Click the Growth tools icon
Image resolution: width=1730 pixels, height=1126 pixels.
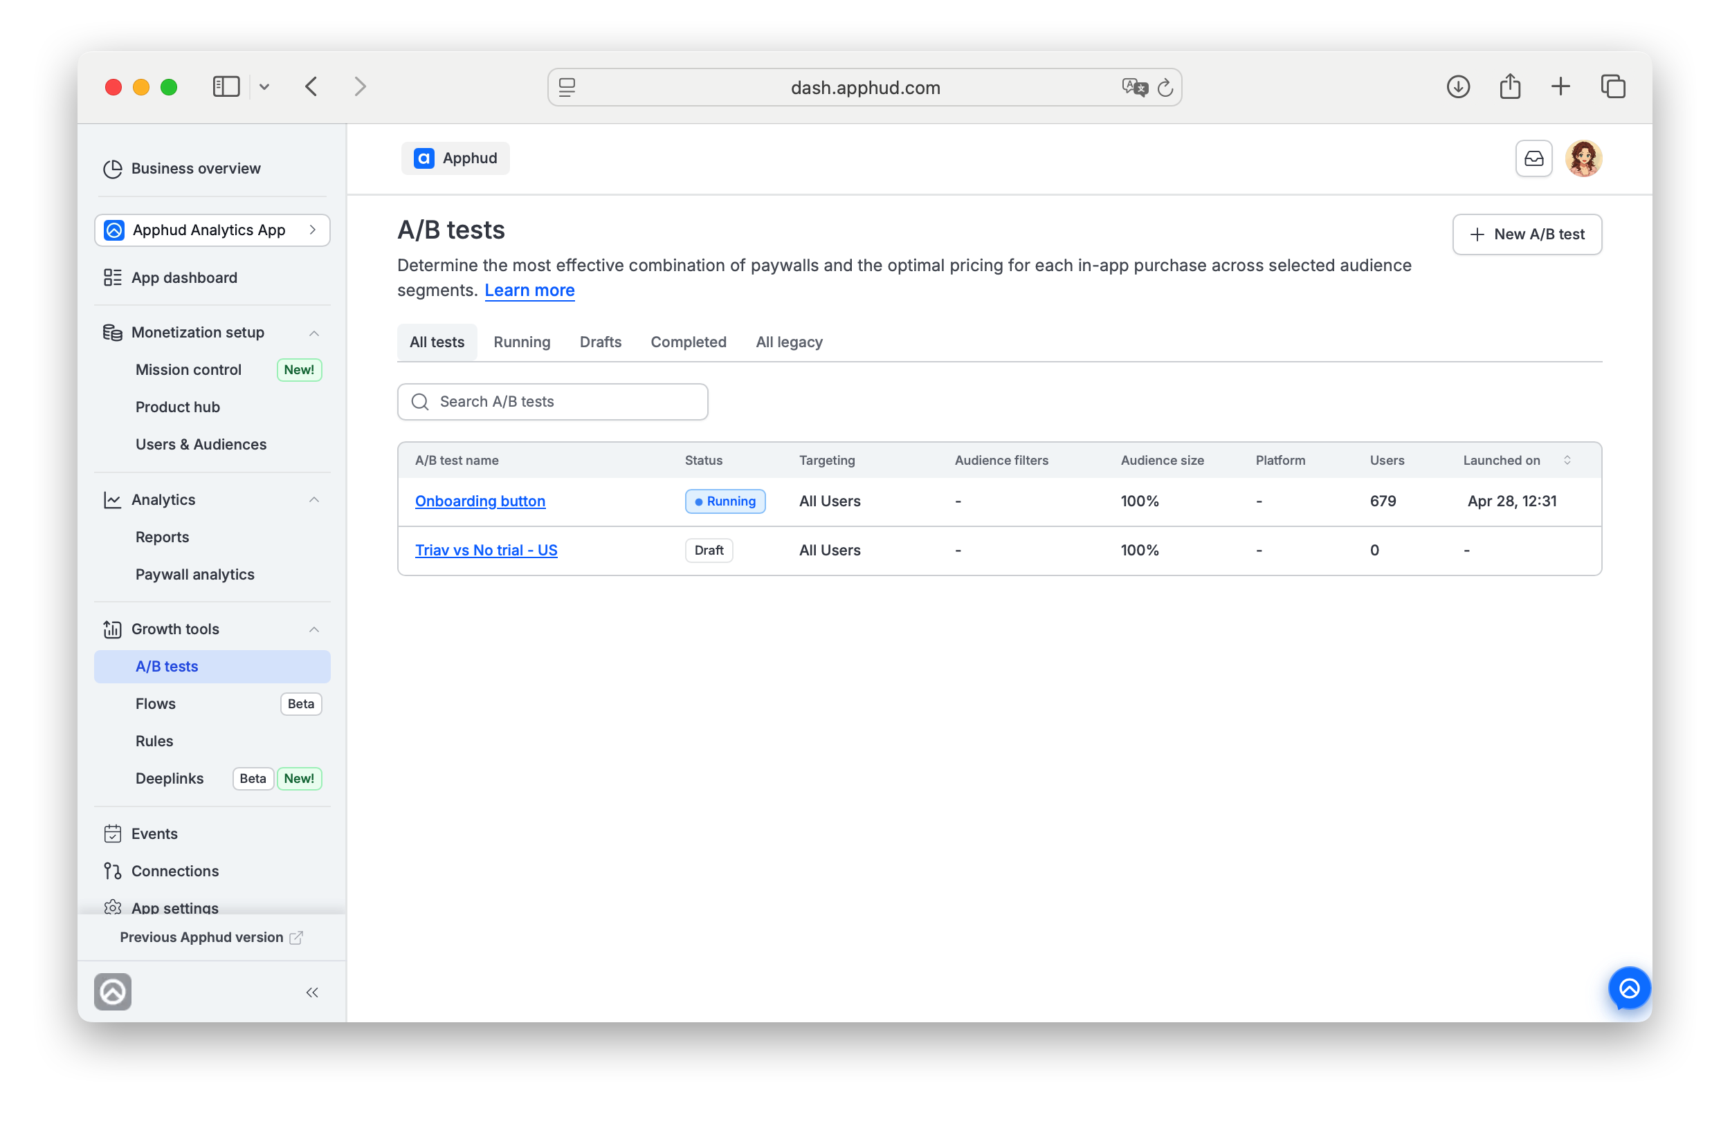pos(113,629)
